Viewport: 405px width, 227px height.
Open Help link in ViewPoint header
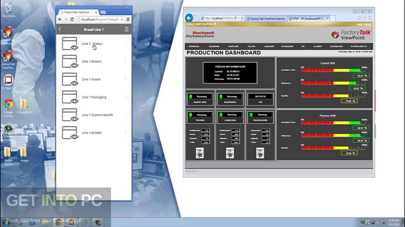[x=359, y=24]
